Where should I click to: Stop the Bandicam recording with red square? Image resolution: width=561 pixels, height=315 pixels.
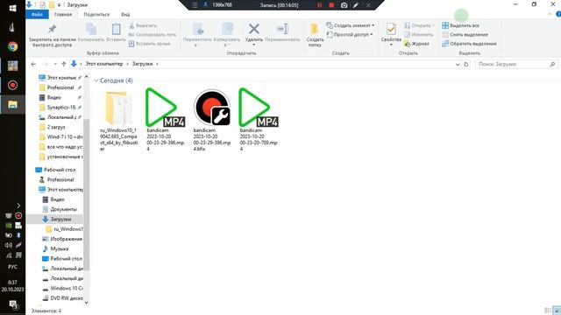coord(331,5)
